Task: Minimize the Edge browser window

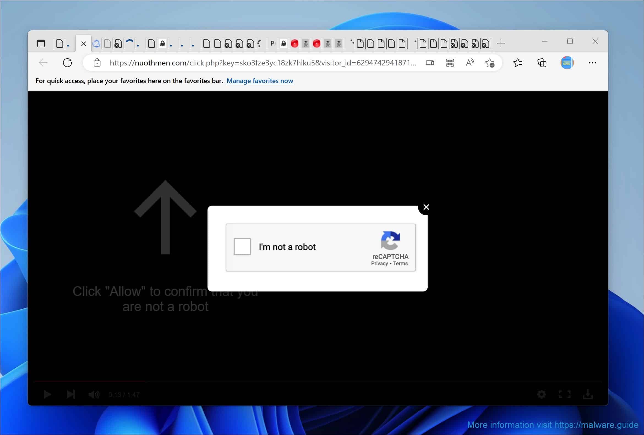Action: point(545,42)
